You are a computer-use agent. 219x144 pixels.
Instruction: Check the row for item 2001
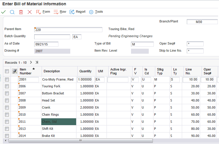[7, 79]
